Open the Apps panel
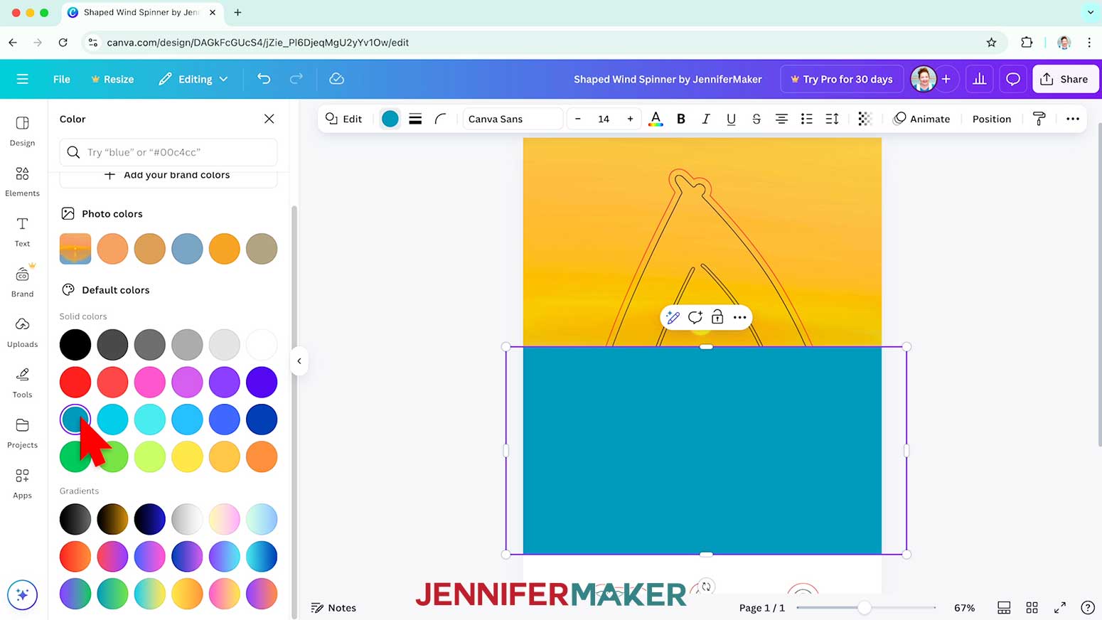Image resolution: width=1102 pixels, height=620 pixels. pyautogui.click(x=22, y=484)
